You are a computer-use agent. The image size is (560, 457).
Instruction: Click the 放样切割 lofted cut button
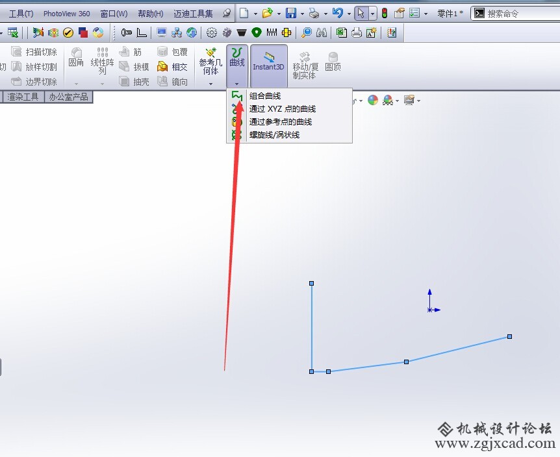pyautogui.click(x=34, y=67)
